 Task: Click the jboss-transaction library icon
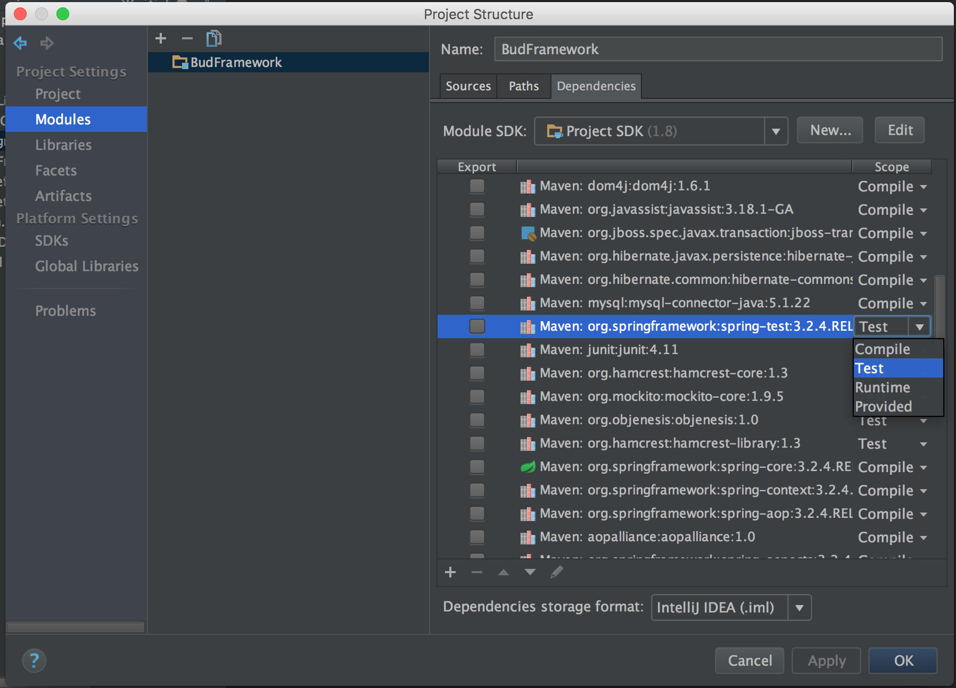tap(528, 233)
